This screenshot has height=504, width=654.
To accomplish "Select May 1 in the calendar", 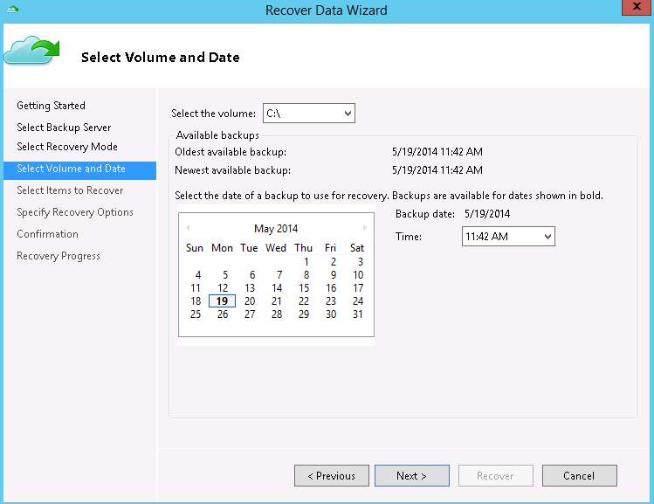I will (x=306, y=262).
